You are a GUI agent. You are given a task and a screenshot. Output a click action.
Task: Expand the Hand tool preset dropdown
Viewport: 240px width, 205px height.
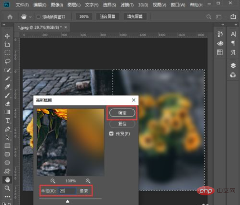pyautogui.click(x=30, y=17)
